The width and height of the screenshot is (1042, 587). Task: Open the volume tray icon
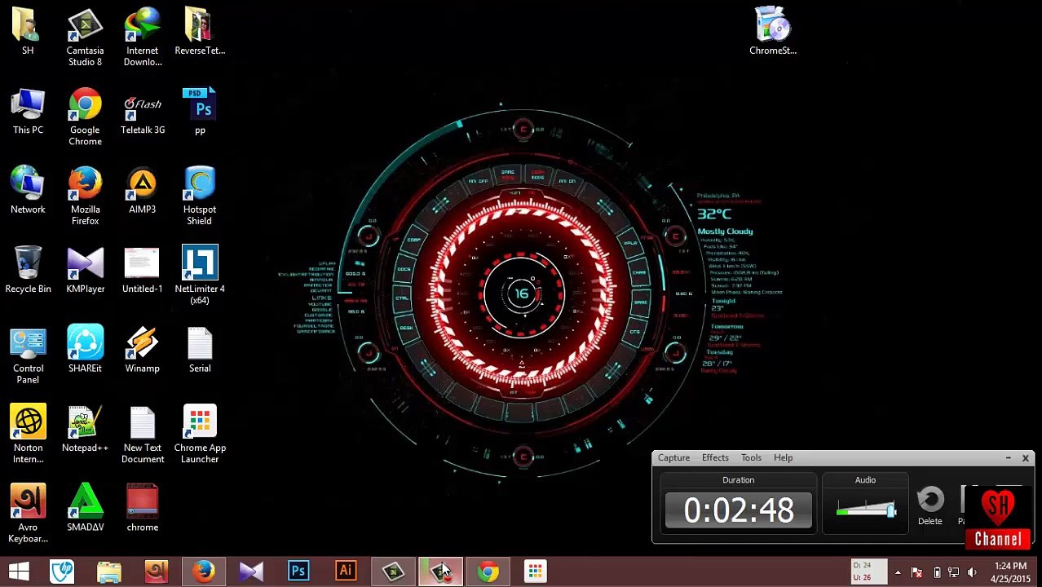(x=972, y=572)
